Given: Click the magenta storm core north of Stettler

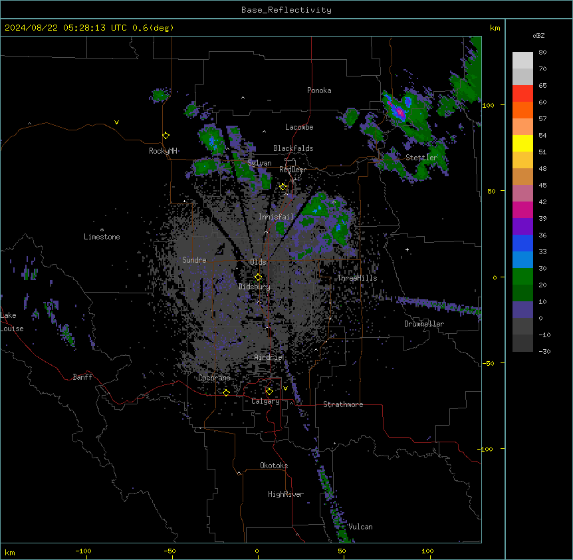Looking at the screenshot, I should [x=400, y=111].
